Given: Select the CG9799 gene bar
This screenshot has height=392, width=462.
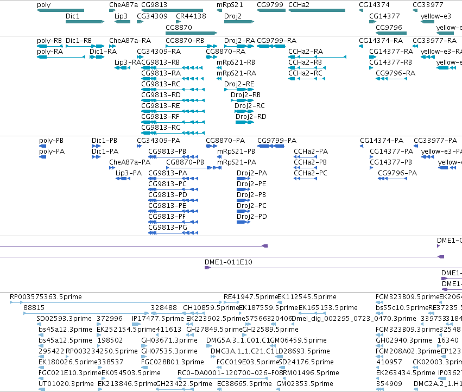Looking at the screenshot, I should click(x=271, y=10).
